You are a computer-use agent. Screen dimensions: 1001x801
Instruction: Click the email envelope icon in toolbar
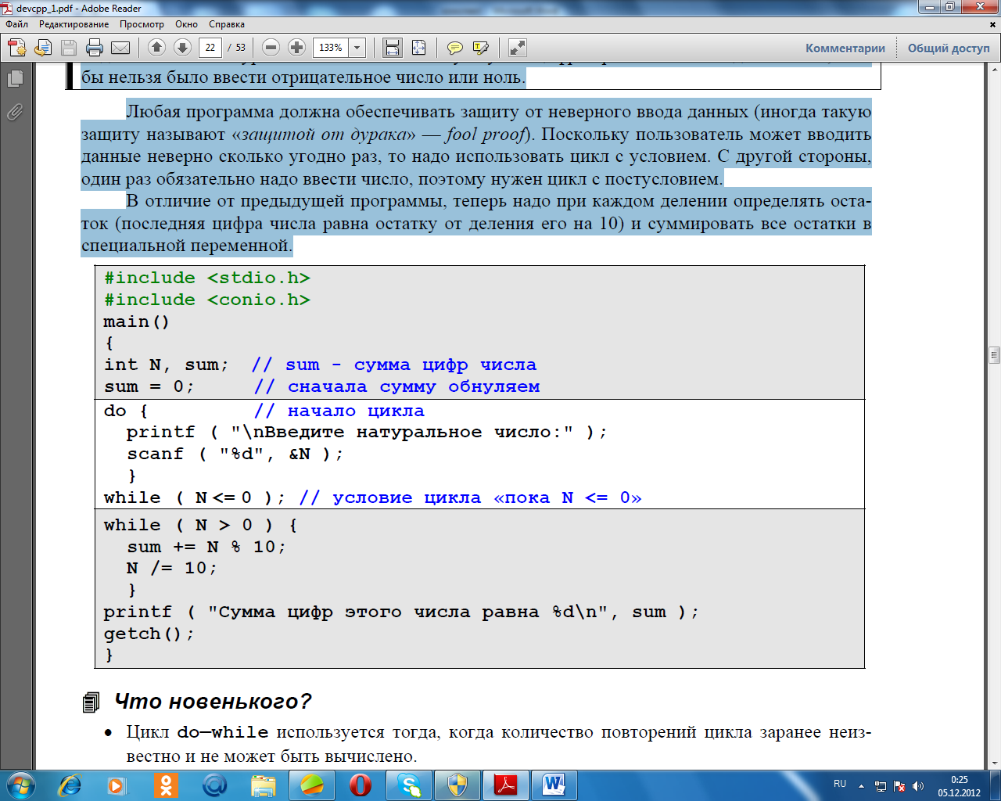click(x=120, y=48)
